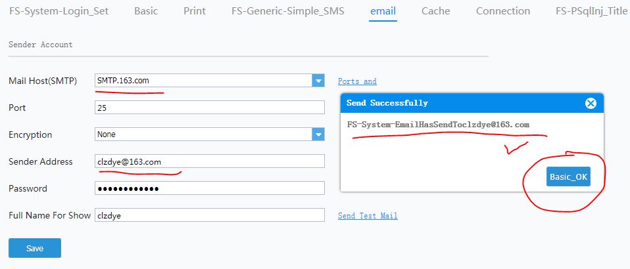Open the FS-Generic-Simple_SMS tab

tap(288, 10)
